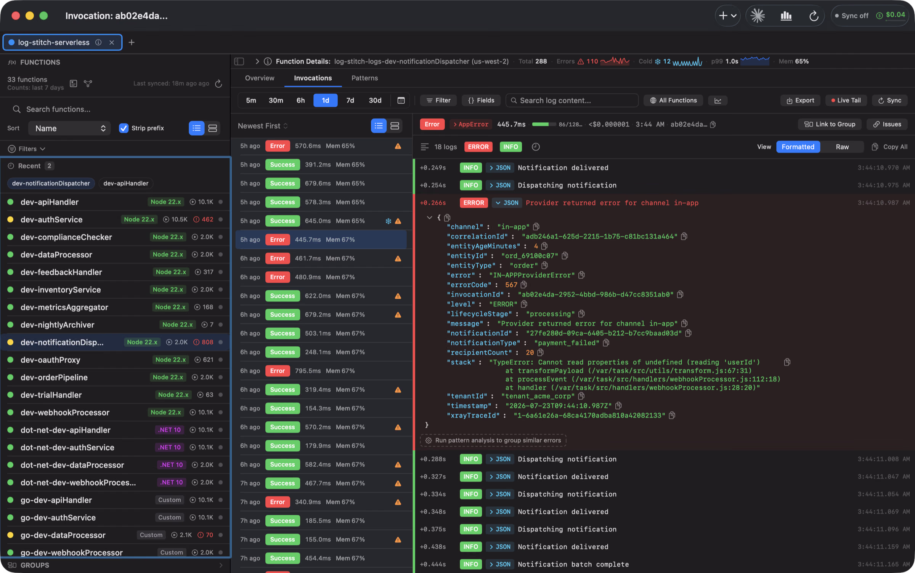Image resolution: width=915 pixels, height=573 pixels.
Task: Toggle the sidebar panel icon
Action: pyautogui.click(x=239, y=61)
